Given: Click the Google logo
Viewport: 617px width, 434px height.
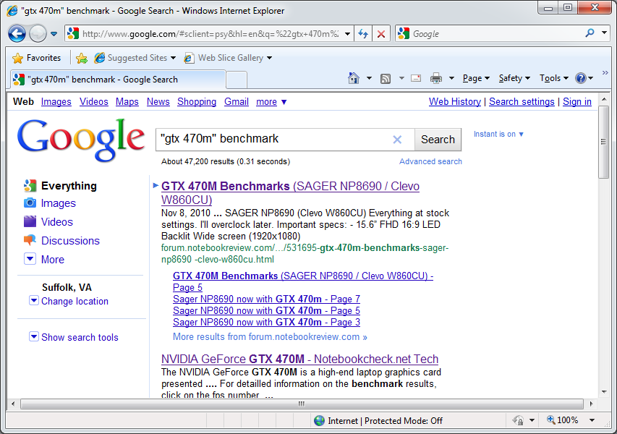Looking at the screenshot, I should pos(81,140).
